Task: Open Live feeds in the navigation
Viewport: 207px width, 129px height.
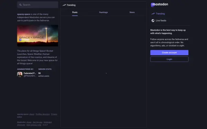Action: point(161,21)
